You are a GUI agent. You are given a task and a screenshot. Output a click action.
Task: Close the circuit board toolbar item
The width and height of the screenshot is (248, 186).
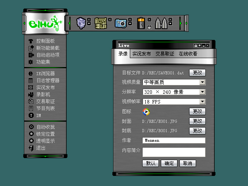point(110,19)
